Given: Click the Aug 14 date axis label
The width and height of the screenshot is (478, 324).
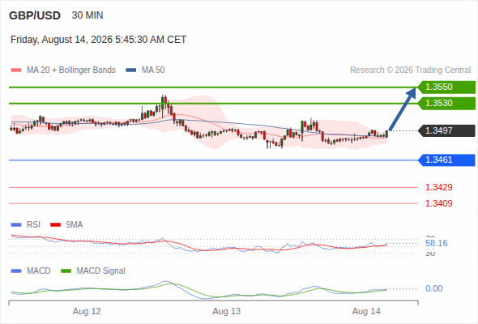Looking at the screenshot, I should click(366, 311).
